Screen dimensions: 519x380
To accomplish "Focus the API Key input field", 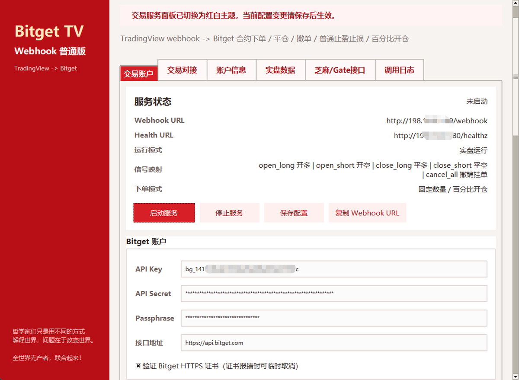I will [x=334, y=269].
